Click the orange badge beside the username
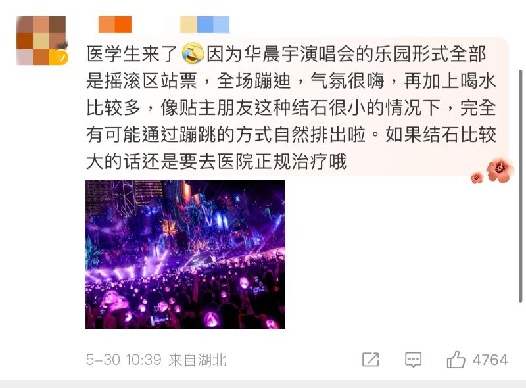This screenshot has width=526, height=388. [x=114, y=24]
